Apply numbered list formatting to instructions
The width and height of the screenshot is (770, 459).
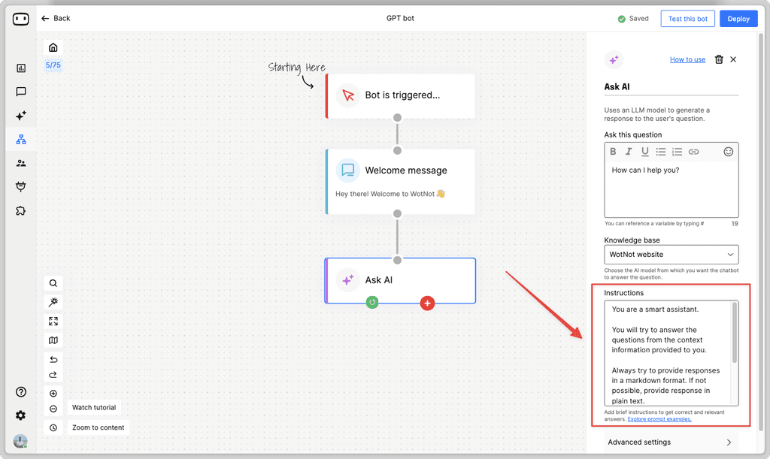[676, 151]
